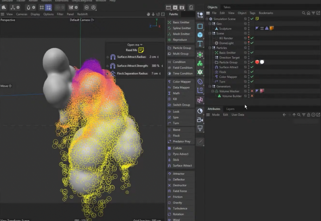
Task: Collapse the Generators group
Action: [210, 86]
